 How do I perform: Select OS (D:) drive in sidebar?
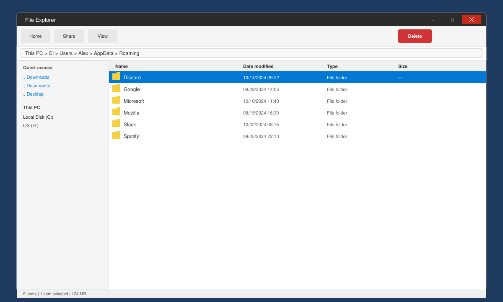coord(31,125)
